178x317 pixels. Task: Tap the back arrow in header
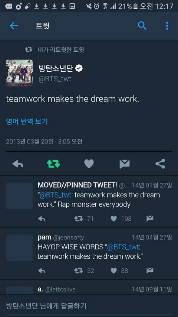[x=14, y=26]
